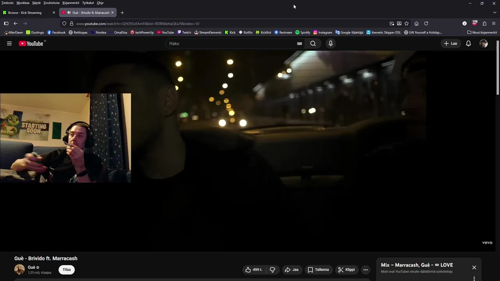The width and height of the screenshot is (500, 281).
Task: Save video with Tallenna button
Action: coord(318,270)
